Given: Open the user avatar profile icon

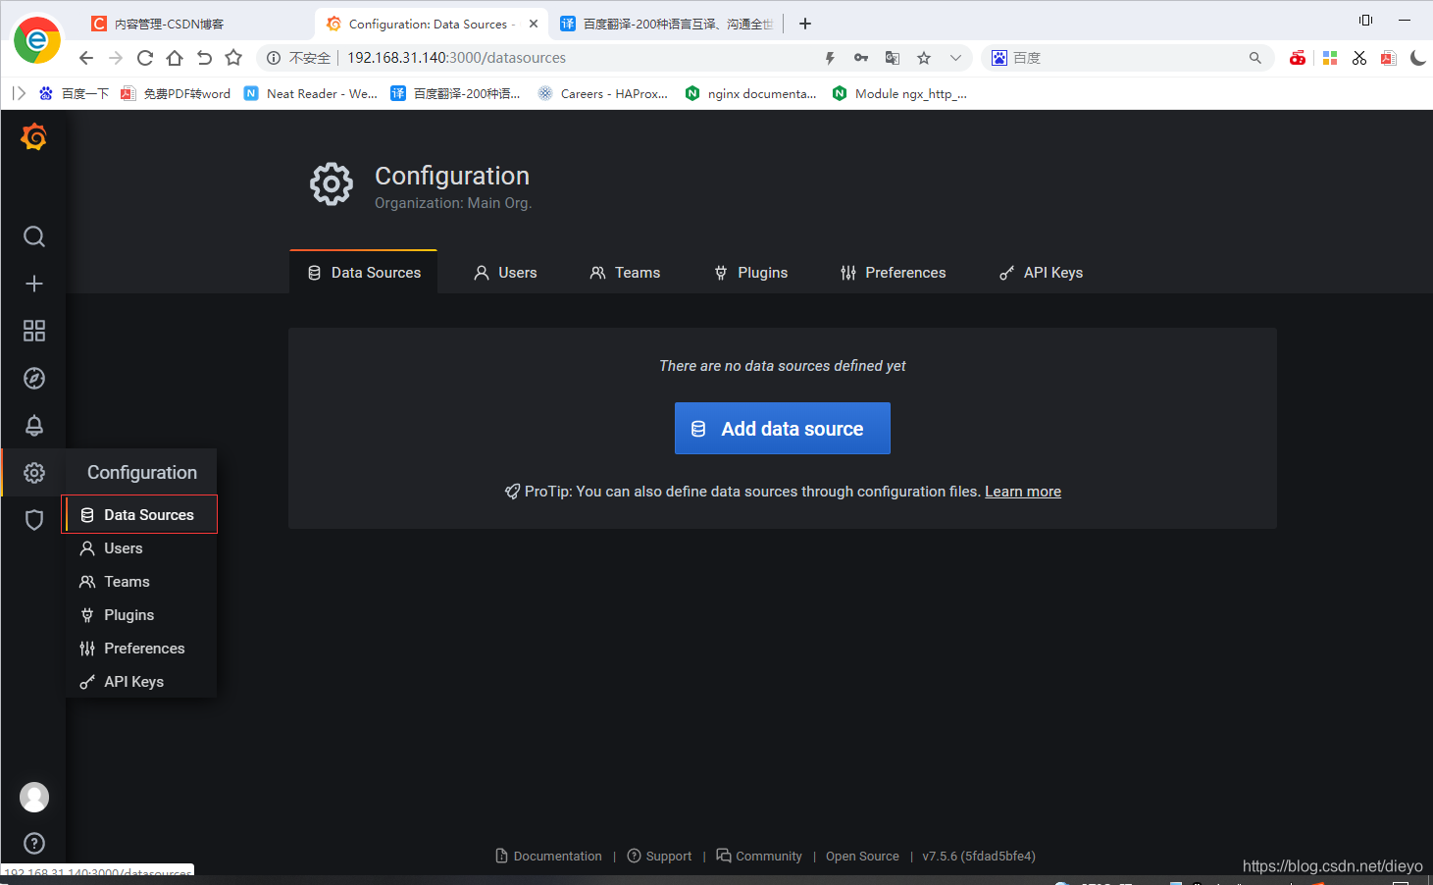Looking at the screenshot, I should (34, 797).
